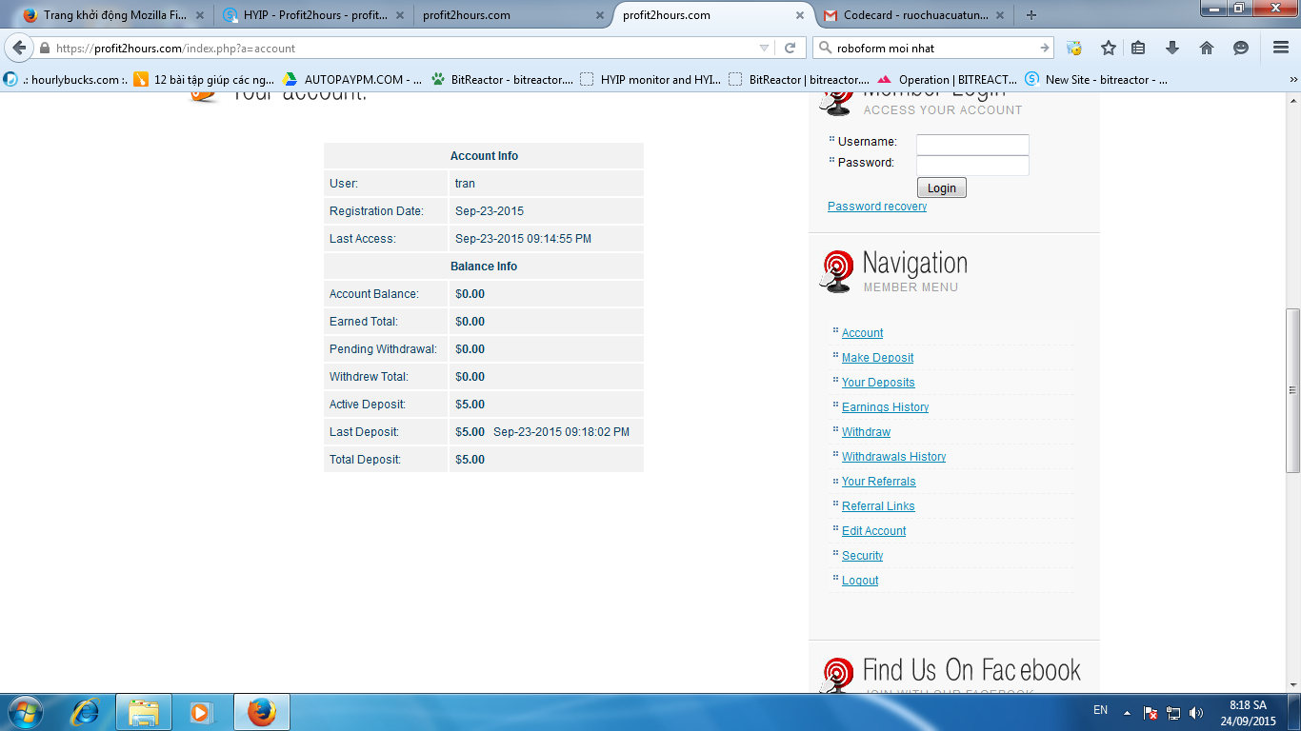
Task: Reload the current page
Action: [x=790, y=48]
